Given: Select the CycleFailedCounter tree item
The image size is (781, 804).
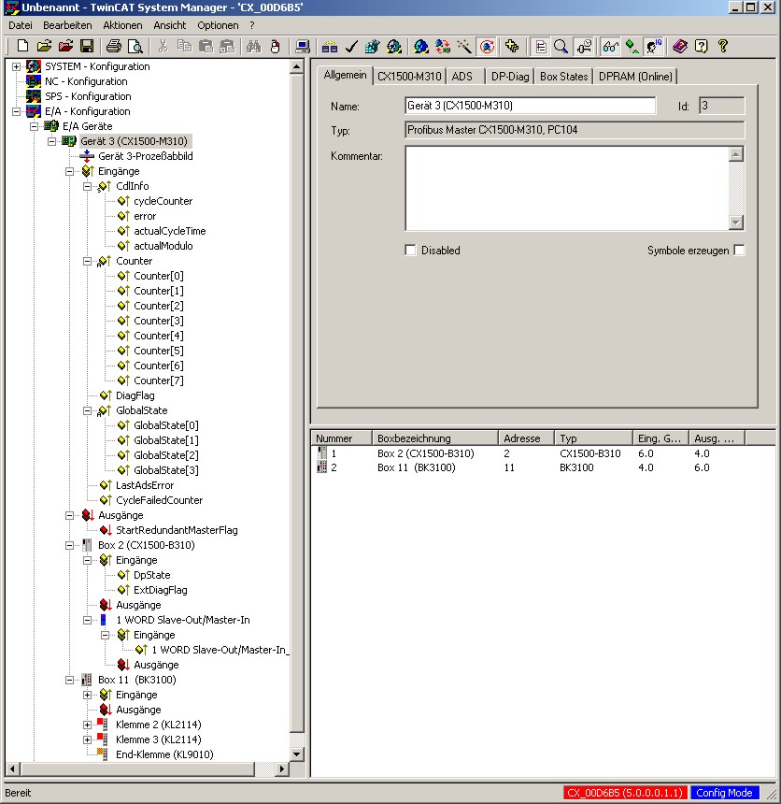Looking at the screenshot, I should click(x=159, y=500).
